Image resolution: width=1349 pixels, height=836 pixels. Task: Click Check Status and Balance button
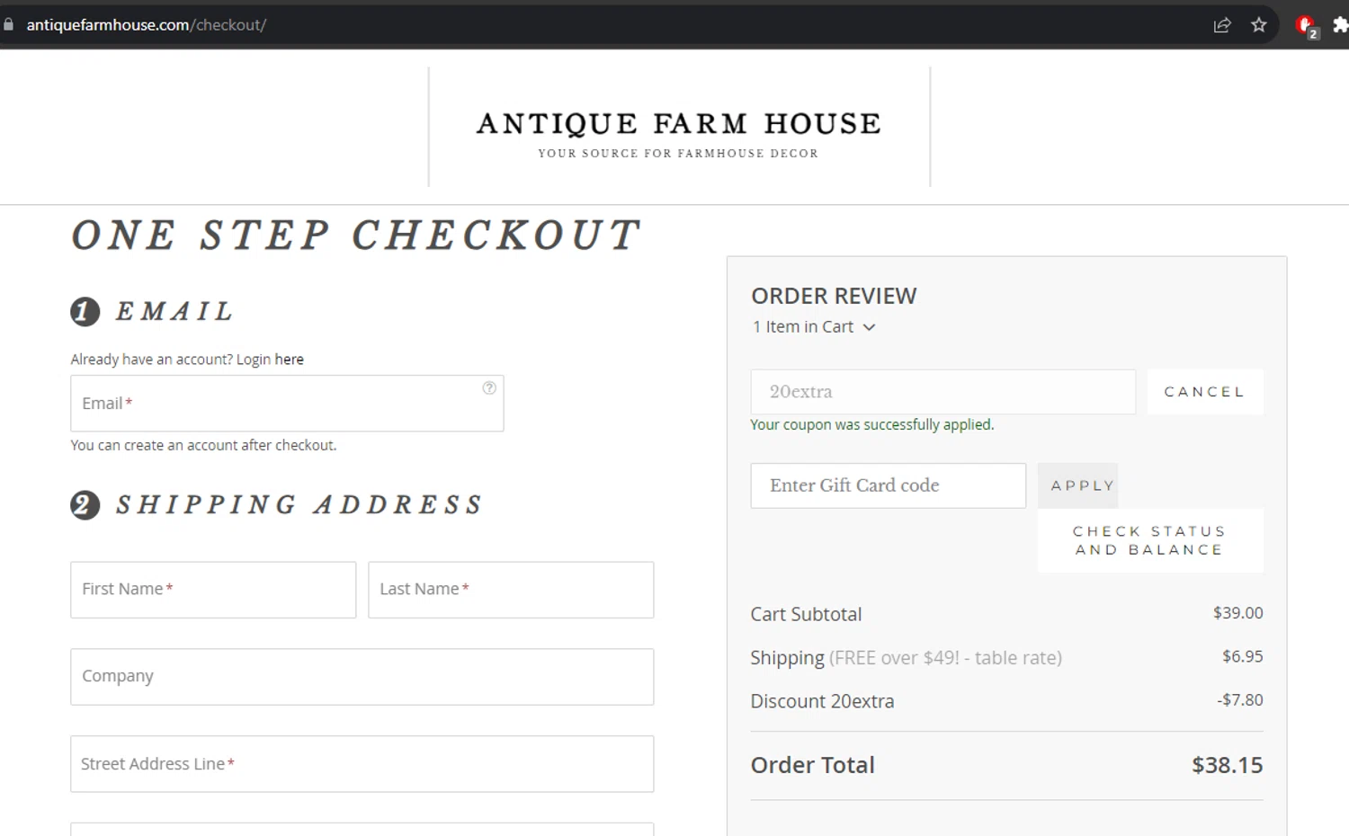click(1150, 540)
